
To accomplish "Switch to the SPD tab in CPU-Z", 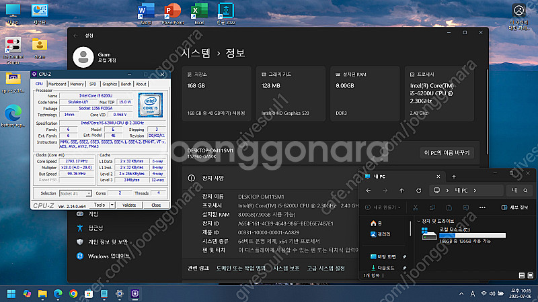I will point(93,85).
